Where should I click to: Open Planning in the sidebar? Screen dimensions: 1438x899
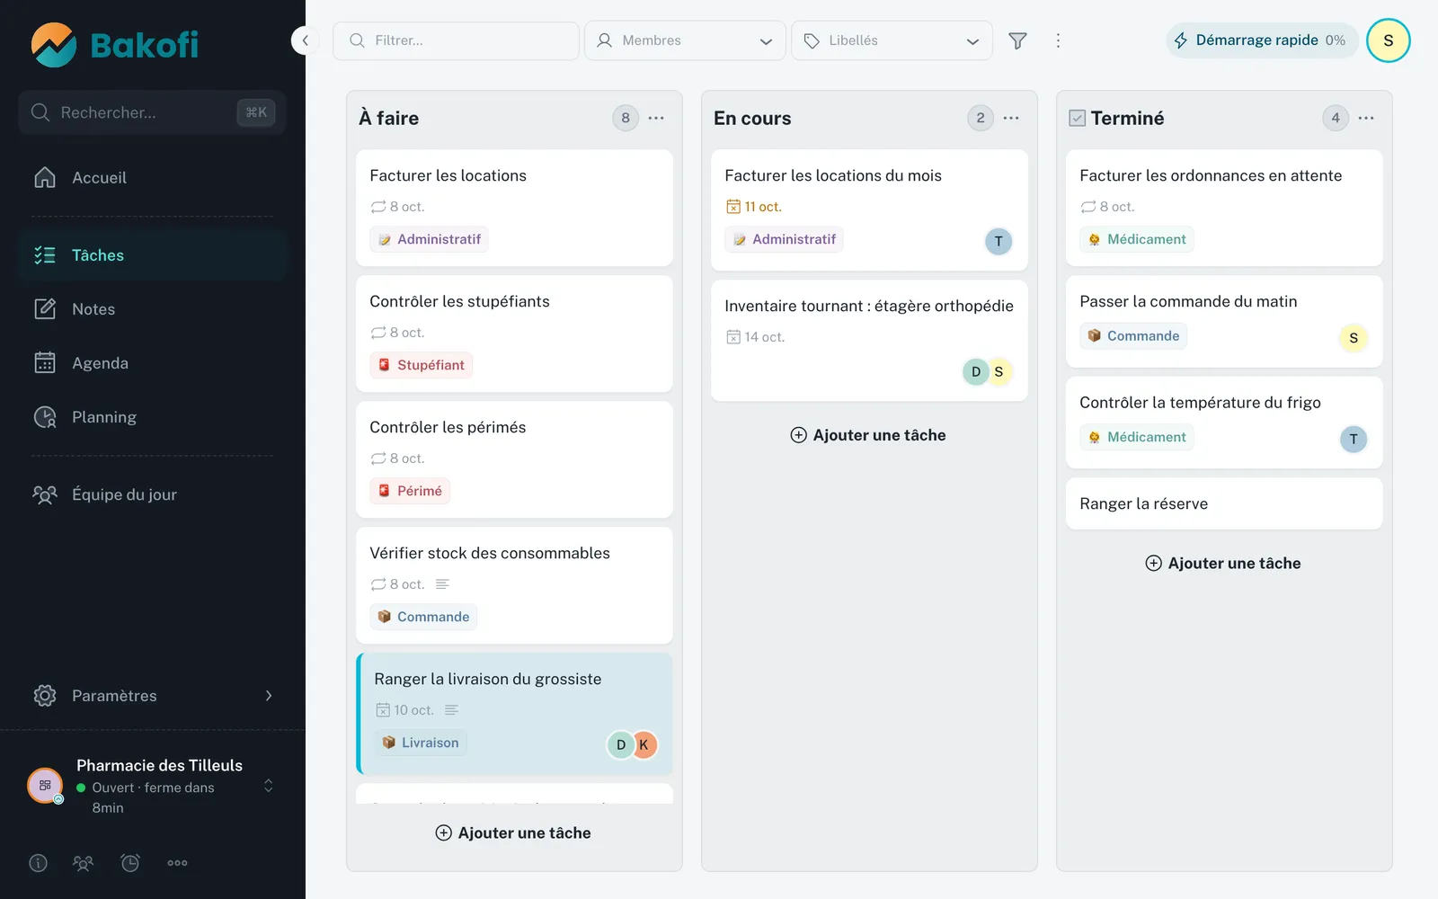tap(153, 417)
